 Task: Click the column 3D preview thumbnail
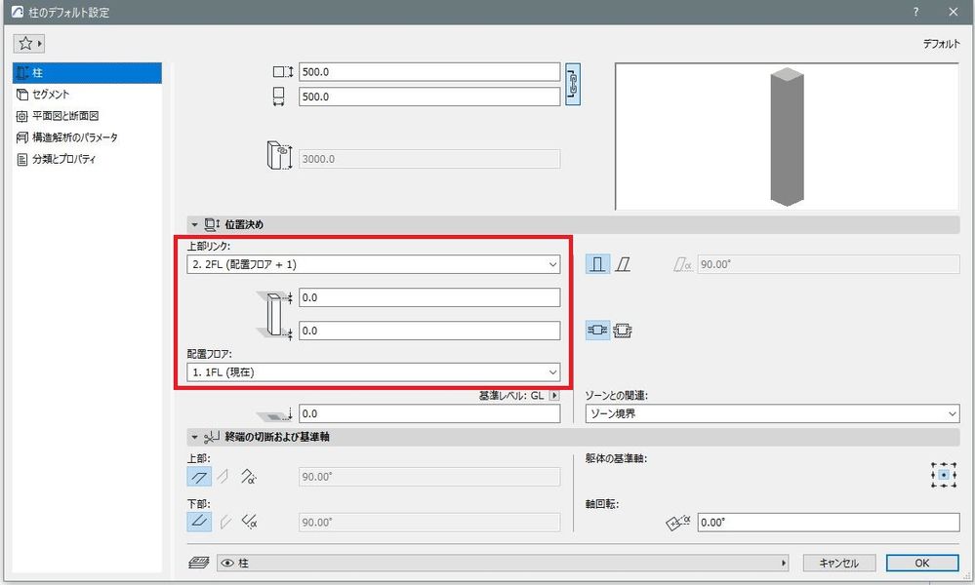[x=787, y=136]
